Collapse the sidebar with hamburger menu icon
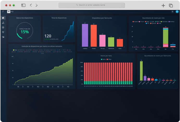 coord(3,11)
